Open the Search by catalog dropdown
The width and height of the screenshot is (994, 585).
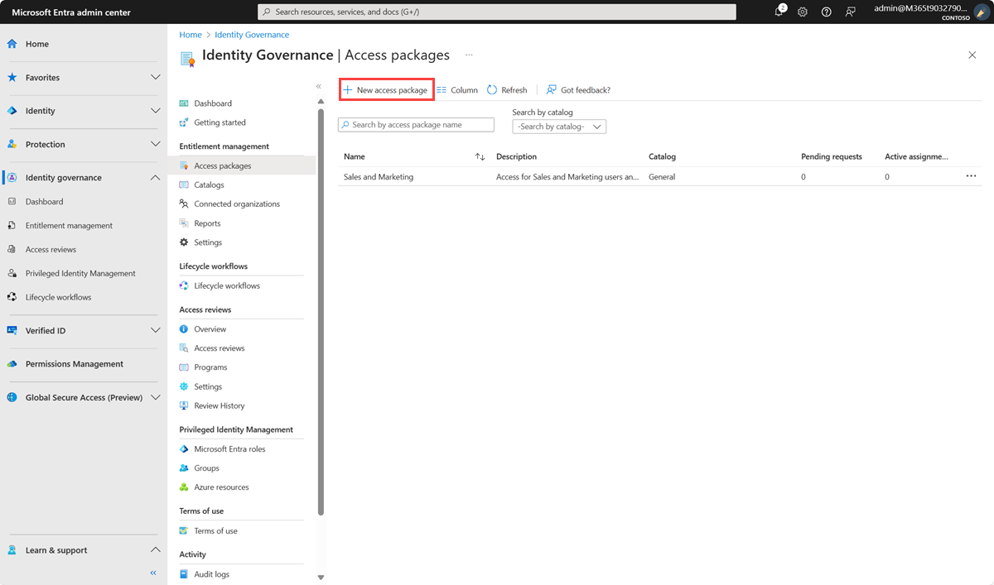[x=559, y=126]
